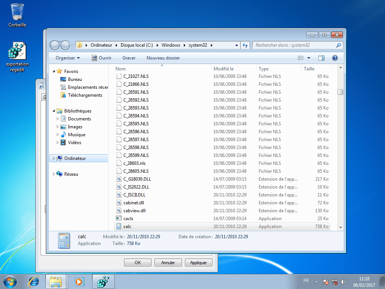Refresh the folder using the refresh icon
Image resolution: width=385 pixels, height=289 pixels.
click(x=245, y=45)
